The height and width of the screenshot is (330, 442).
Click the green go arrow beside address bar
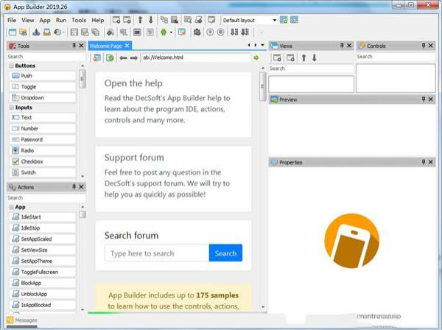[x=256, y=57]
